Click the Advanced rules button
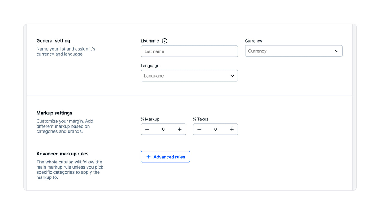This screenshot has height=214, width=380. coord(165,157)
